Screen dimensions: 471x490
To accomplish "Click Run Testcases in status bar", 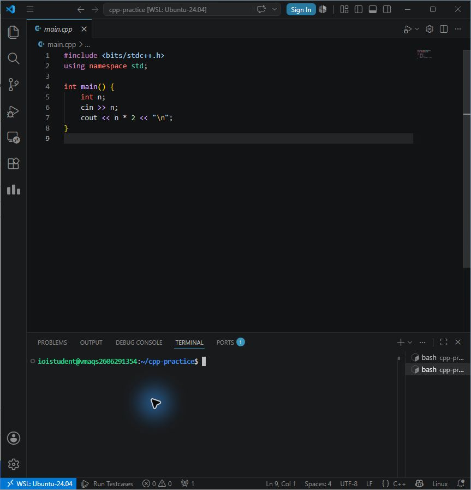I will click(107, 484).
